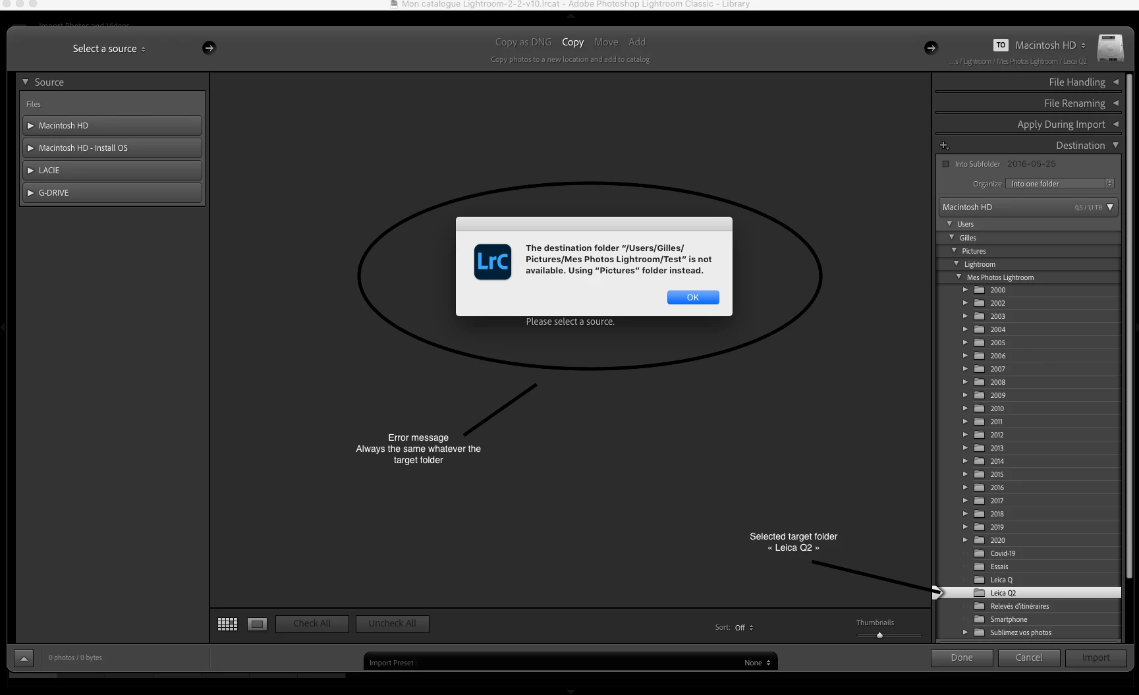The height and width of the screenshot is (695, 1139).
Task: Click OK in the error dialog
Action: (693, 298)
